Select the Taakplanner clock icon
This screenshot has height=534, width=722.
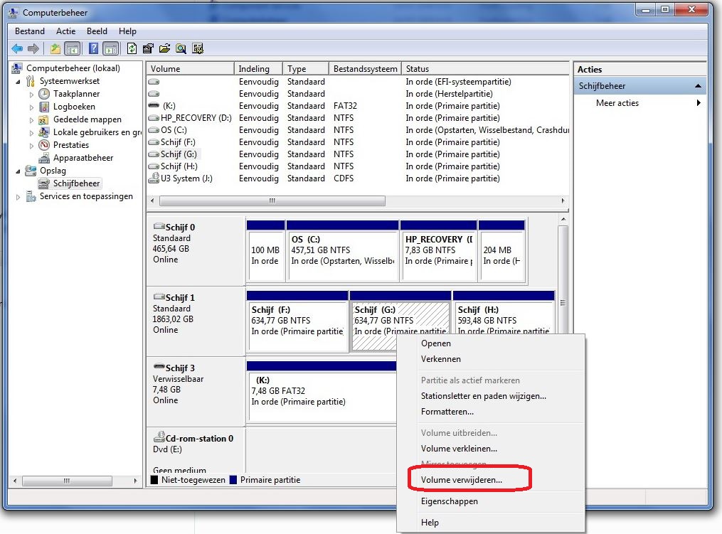(44, 94)
